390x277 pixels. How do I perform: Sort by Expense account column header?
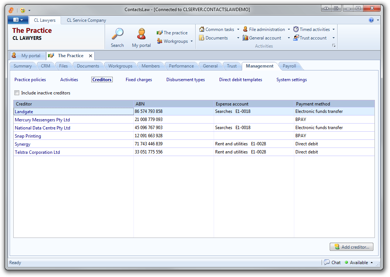[254, 104]
